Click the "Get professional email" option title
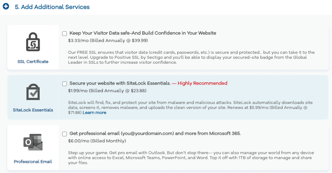The width and height of the screenshot is (332, 173). [155, 133]
